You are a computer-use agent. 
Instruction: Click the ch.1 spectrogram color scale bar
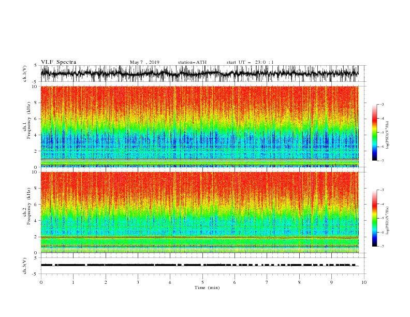tap(374, 133)
